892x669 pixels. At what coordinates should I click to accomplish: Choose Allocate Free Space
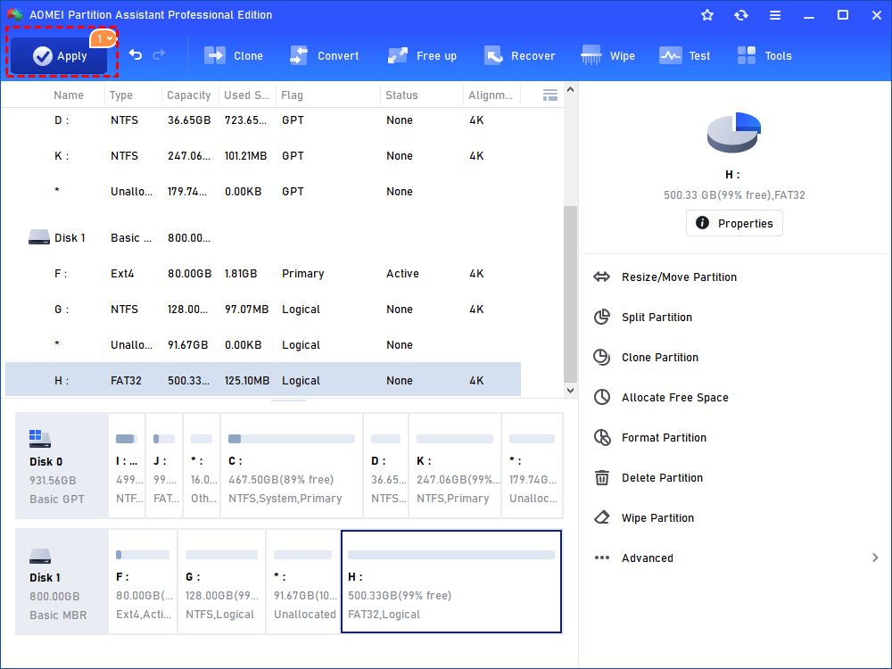tap(674, 398)
